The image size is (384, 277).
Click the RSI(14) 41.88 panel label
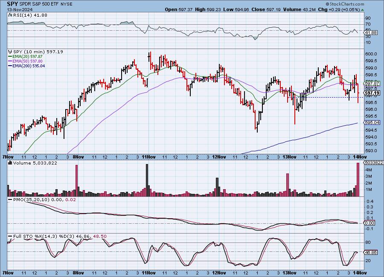click(x=30, y=15)
